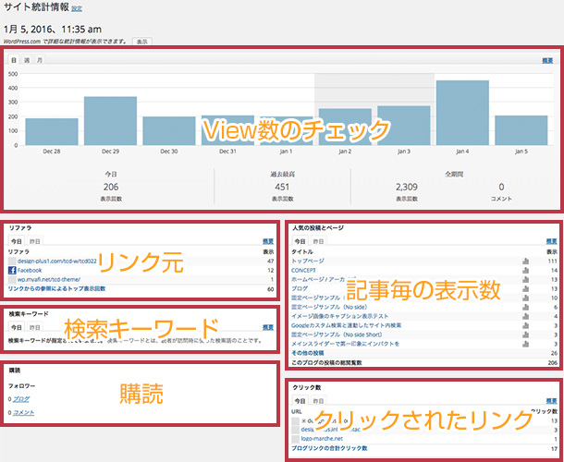Click the 表示 button near WordPress.com notice
Image resolution: width=564 pixels, height=462 pixels.
pos(141,42)
